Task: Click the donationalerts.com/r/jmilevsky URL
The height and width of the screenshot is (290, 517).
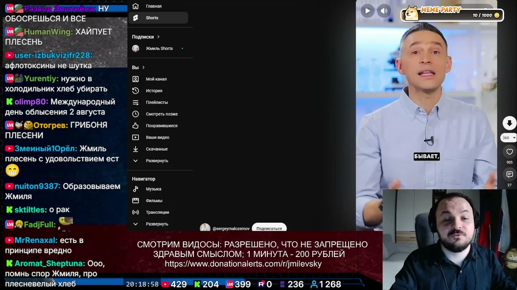Action: (243, 264)
